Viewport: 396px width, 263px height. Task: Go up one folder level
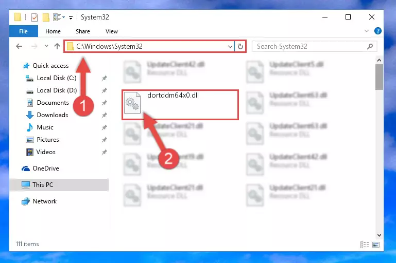[x=57, y=46]
